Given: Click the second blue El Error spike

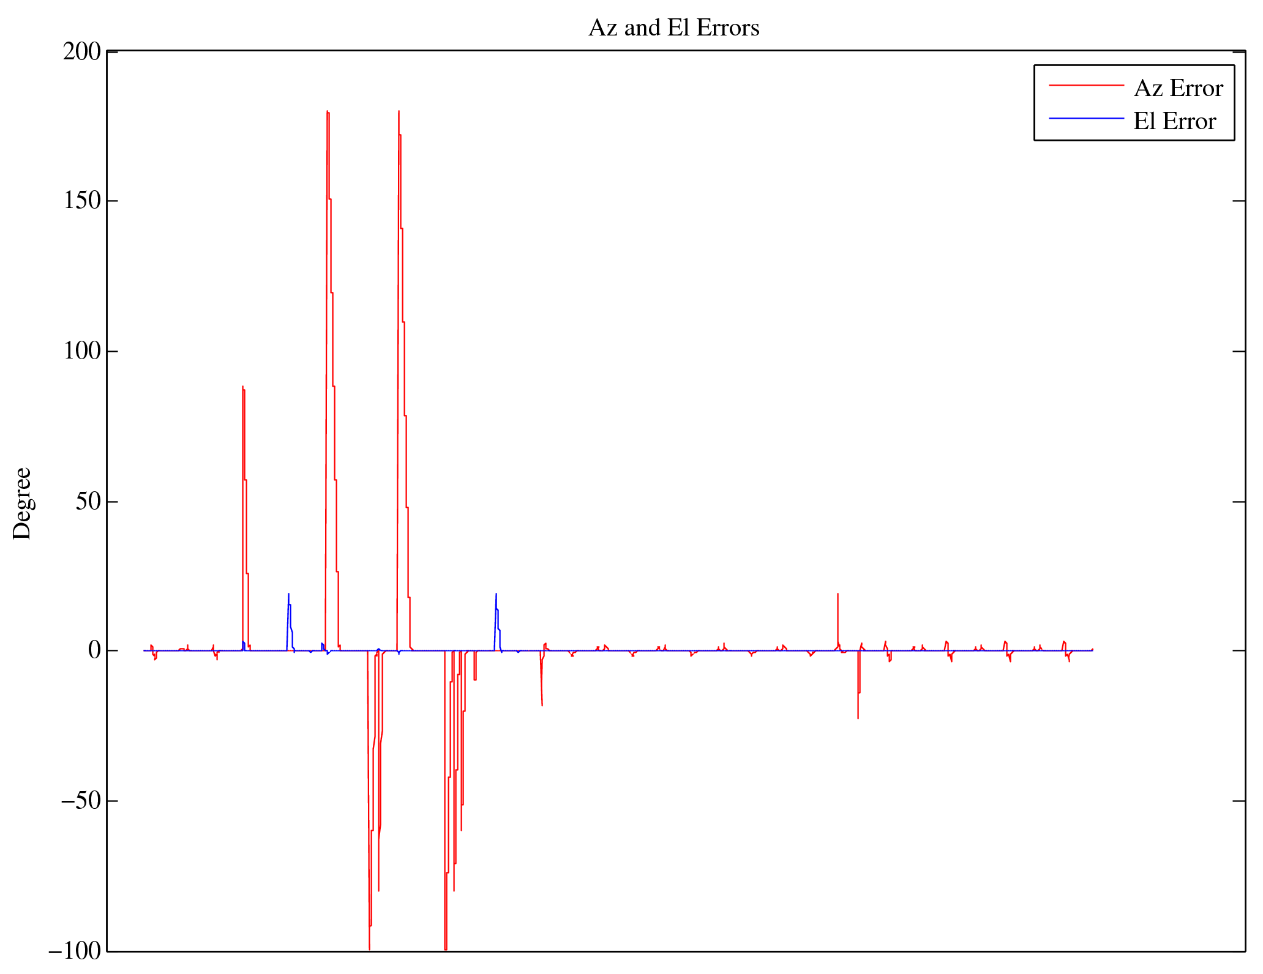Looking at the screenshot, I should 496,595.
